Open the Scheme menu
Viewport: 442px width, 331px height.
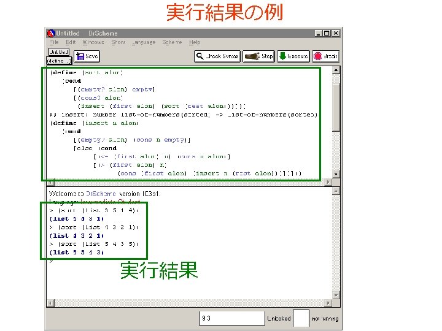[x=172, y=42]
